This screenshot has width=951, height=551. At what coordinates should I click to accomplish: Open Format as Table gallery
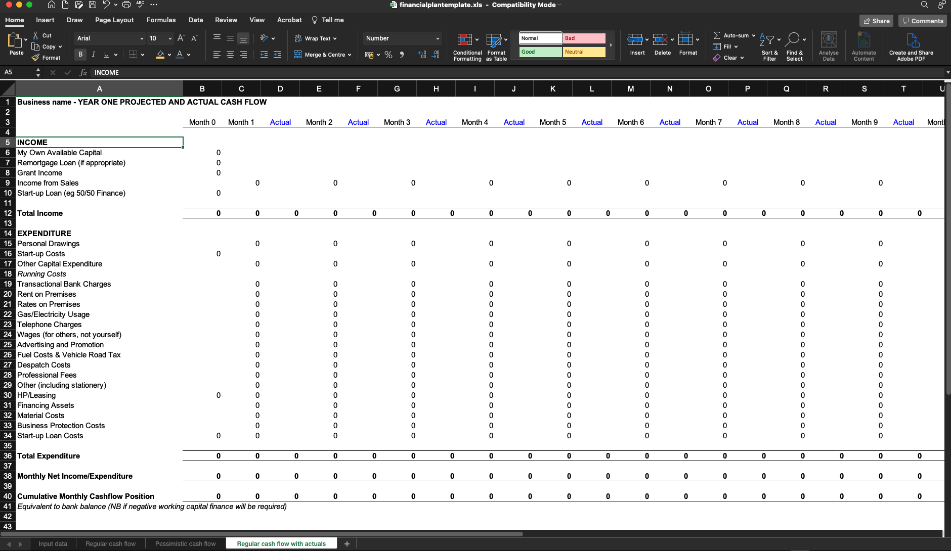point(494,40)
